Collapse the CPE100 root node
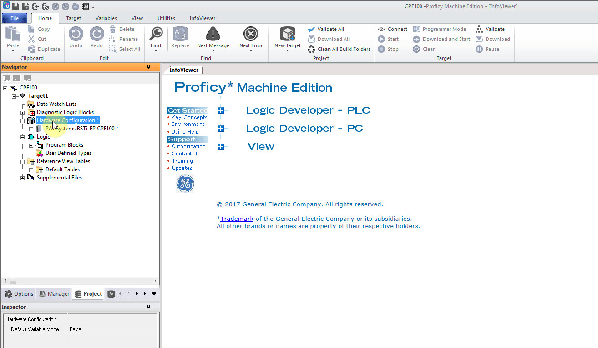This screenshot has height=348, width=598. point(5,88)
